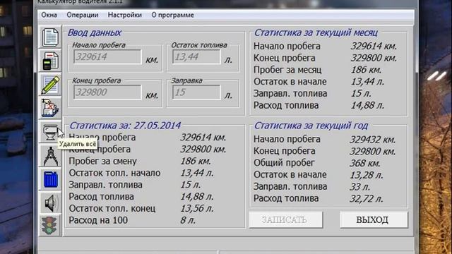Click the Статистика за текущий месяц heading
The width and height of the screenshot is (452, 254).
click(316, 33)
